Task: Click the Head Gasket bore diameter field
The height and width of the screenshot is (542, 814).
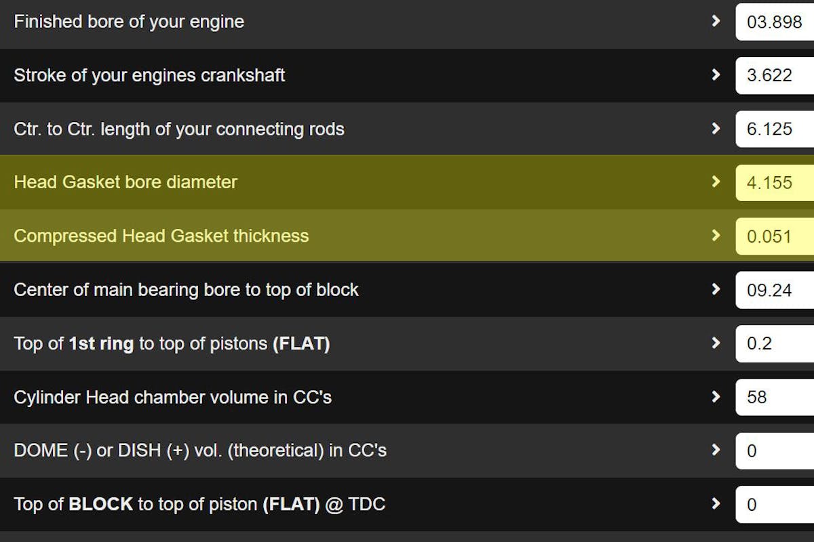Action: (775, 182)
